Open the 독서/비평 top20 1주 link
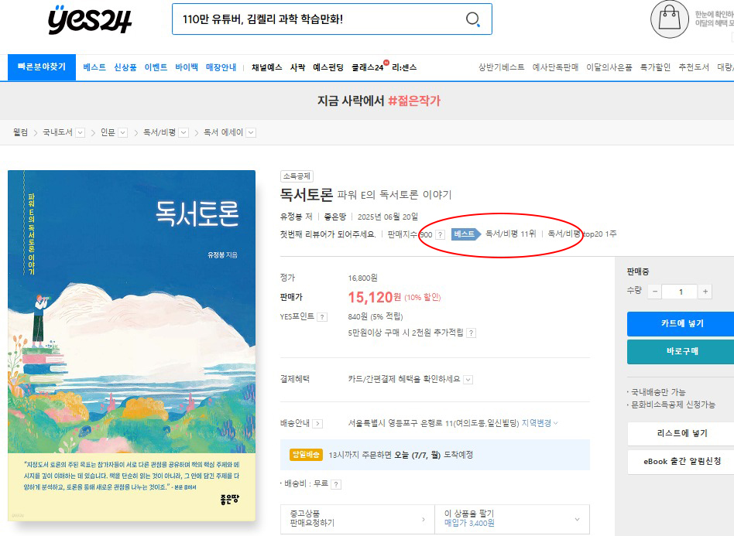This screenshot has height=536, width=734. 582,234
